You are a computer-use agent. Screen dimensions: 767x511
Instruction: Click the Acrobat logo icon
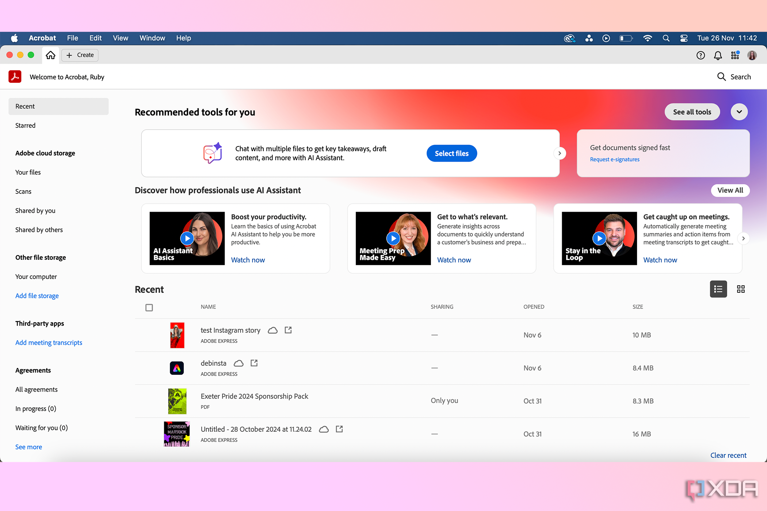click(x=15, y=77)
